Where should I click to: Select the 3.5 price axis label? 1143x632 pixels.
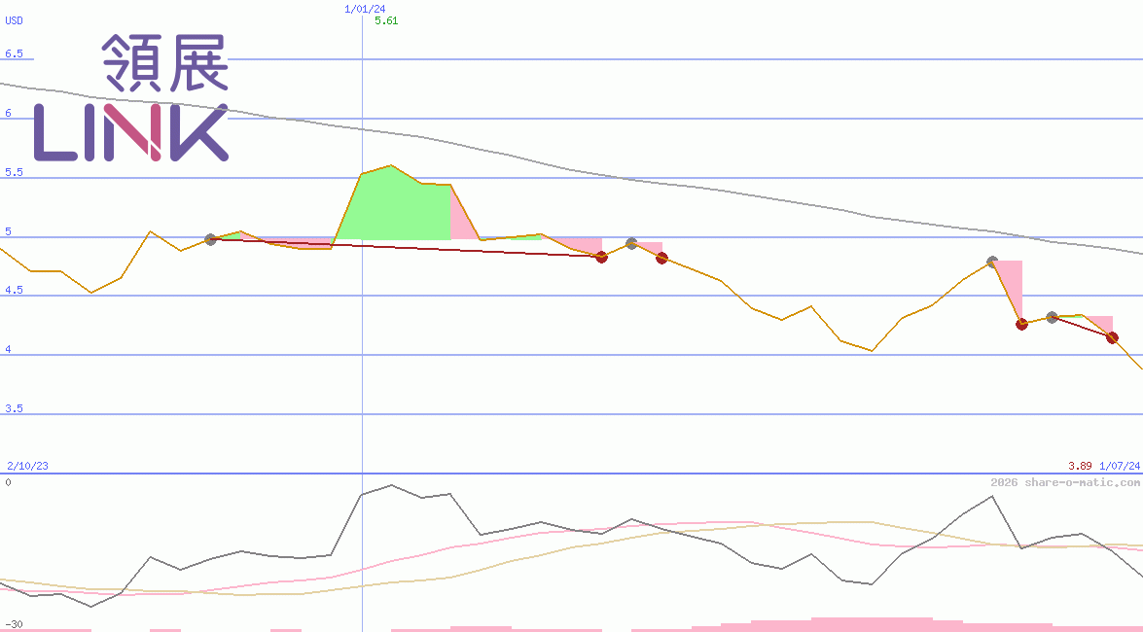coord(14,408)
